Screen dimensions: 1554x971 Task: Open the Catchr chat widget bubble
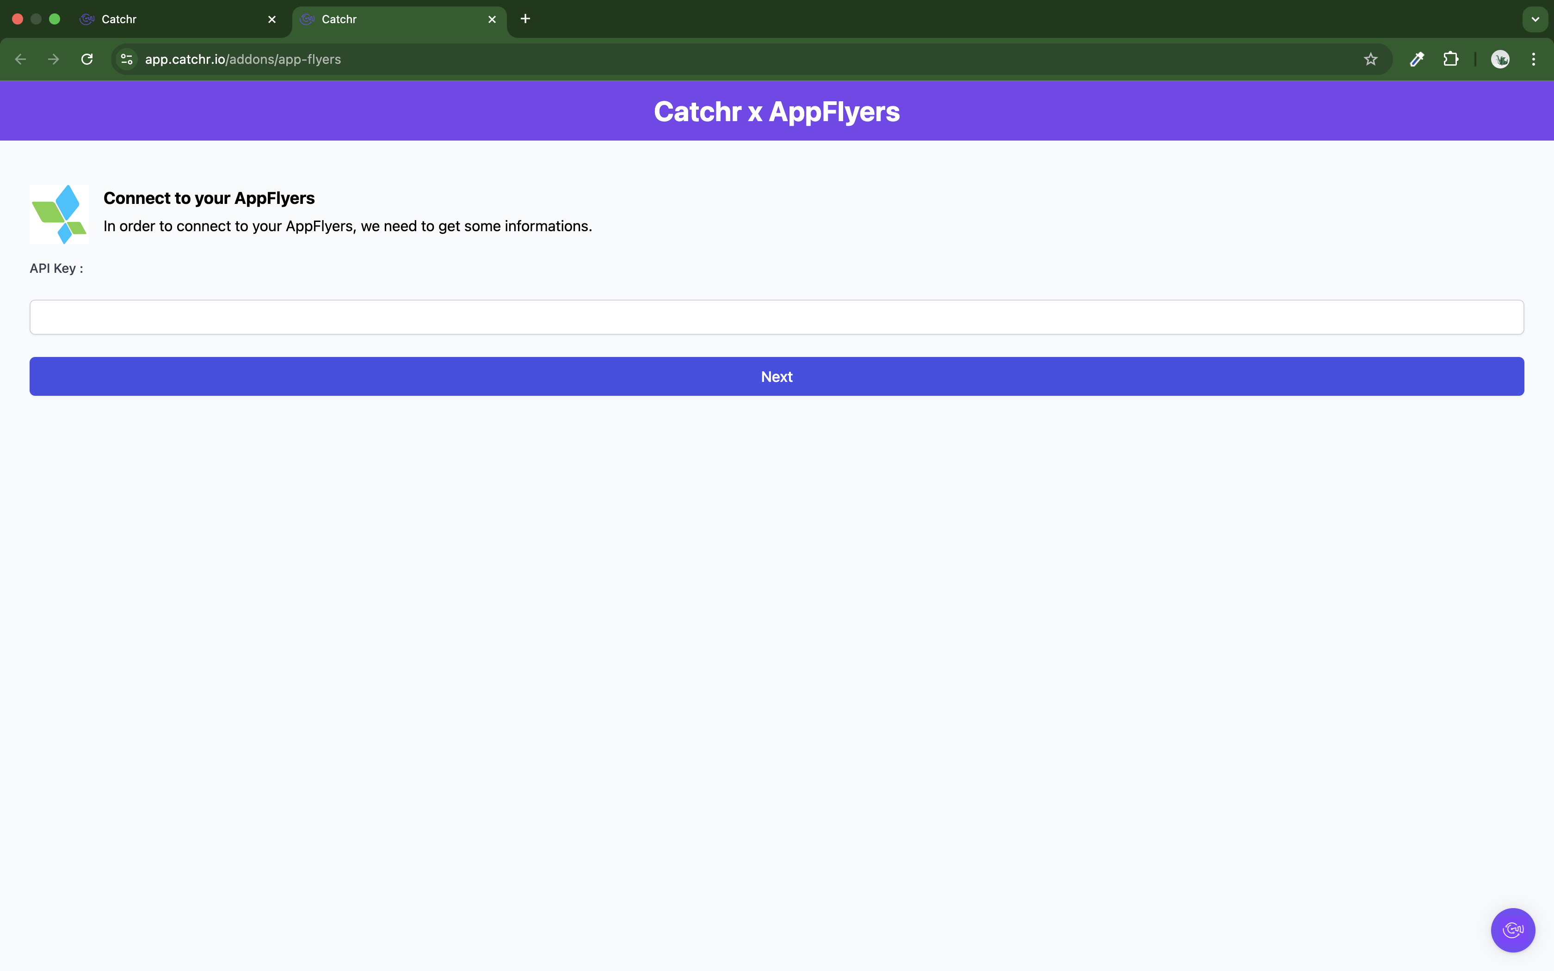click(1512, 930)
